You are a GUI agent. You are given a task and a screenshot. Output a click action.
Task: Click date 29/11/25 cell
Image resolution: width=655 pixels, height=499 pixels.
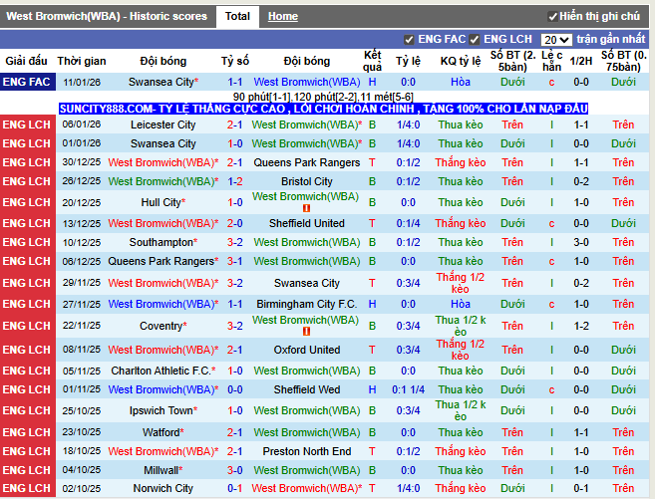pyautogui.click(x=82, y=283)
